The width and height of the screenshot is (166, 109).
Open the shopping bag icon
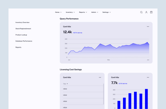coord(151,12)
